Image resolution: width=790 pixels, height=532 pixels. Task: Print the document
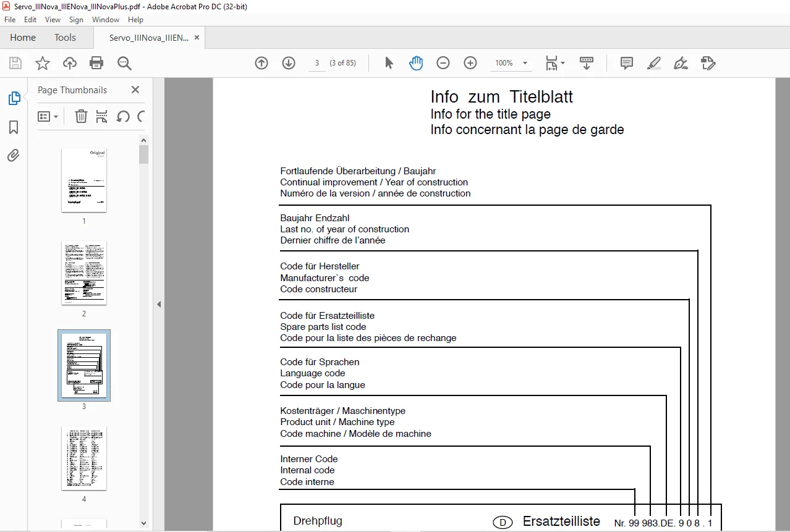click(96, 63)
